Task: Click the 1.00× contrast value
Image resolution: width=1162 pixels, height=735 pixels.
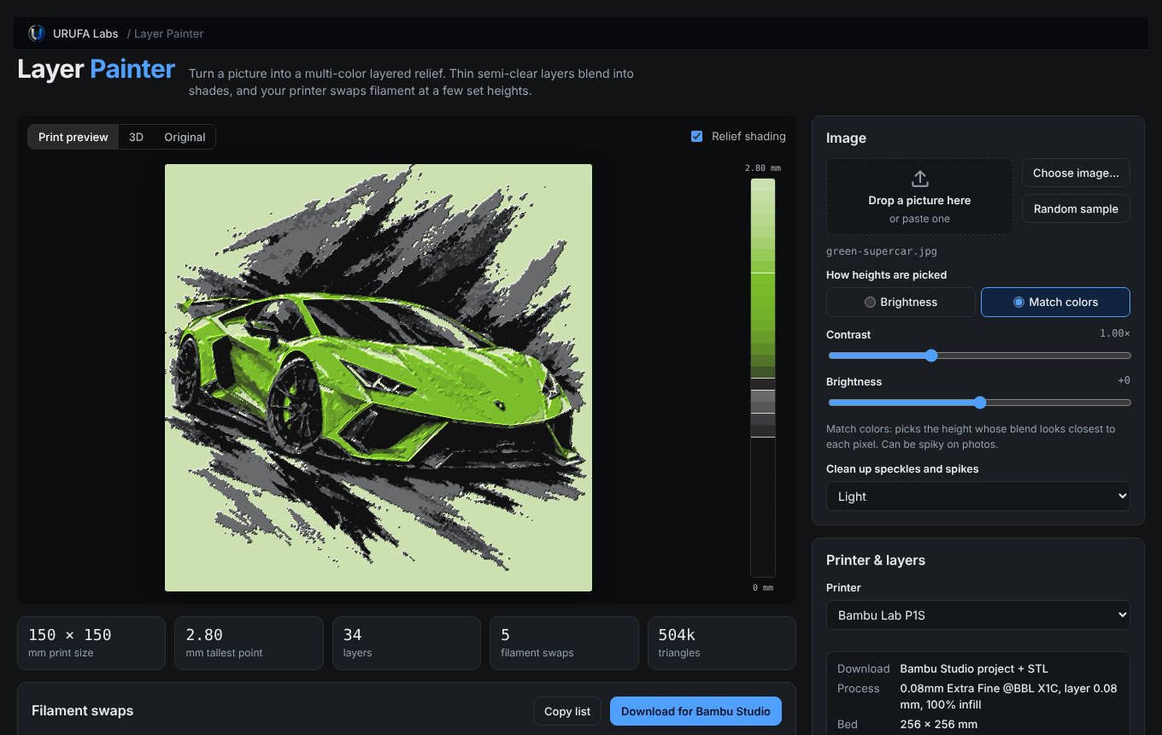Action: pos(1115,333)
